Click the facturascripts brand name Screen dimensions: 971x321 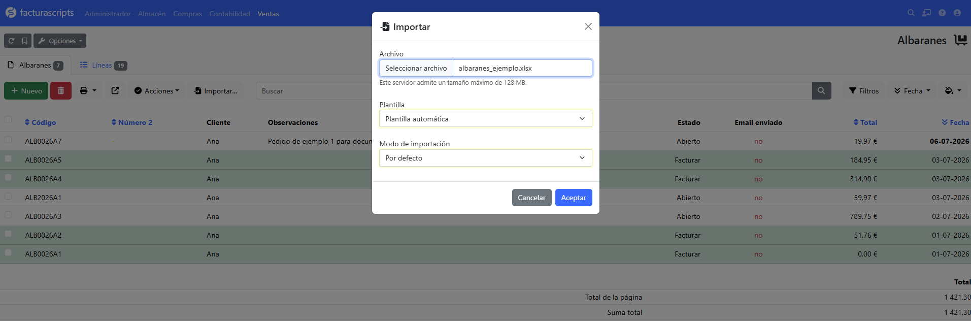(47, 13)
